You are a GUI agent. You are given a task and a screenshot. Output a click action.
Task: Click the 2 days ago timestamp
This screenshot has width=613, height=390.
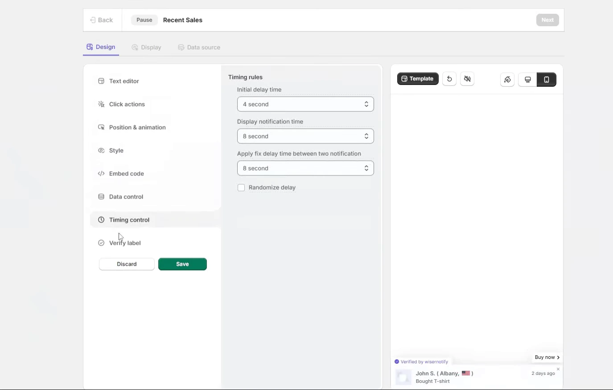pos(543,373)
